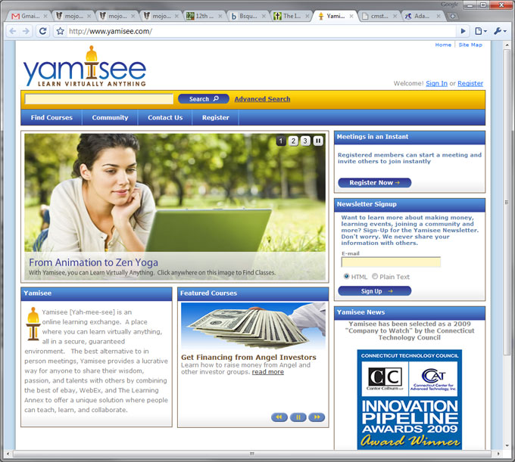Show slide 2 of the banner
This screenshot has width=515, height=462.
[x=293, y=141]
